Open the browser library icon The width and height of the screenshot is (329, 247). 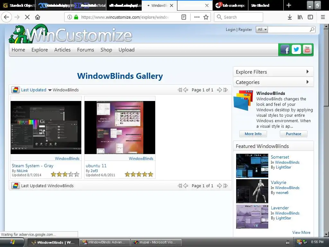(300, 17)
